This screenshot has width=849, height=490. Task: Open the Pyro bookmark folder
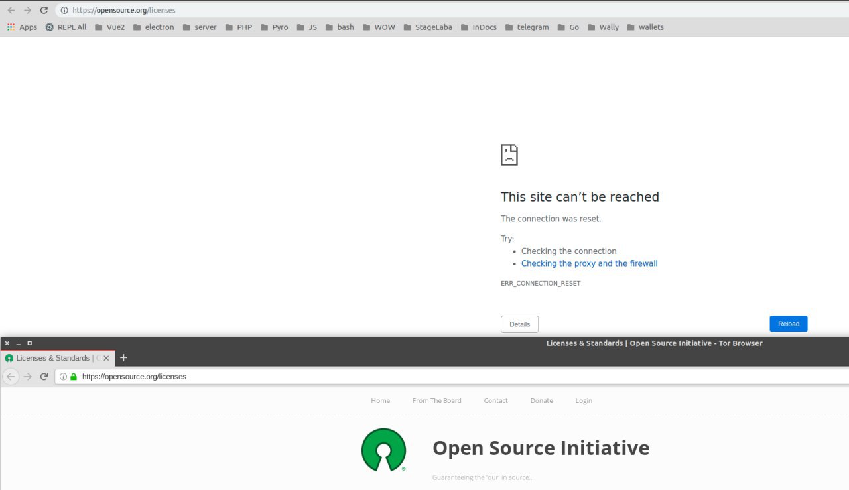pos(274,27)
